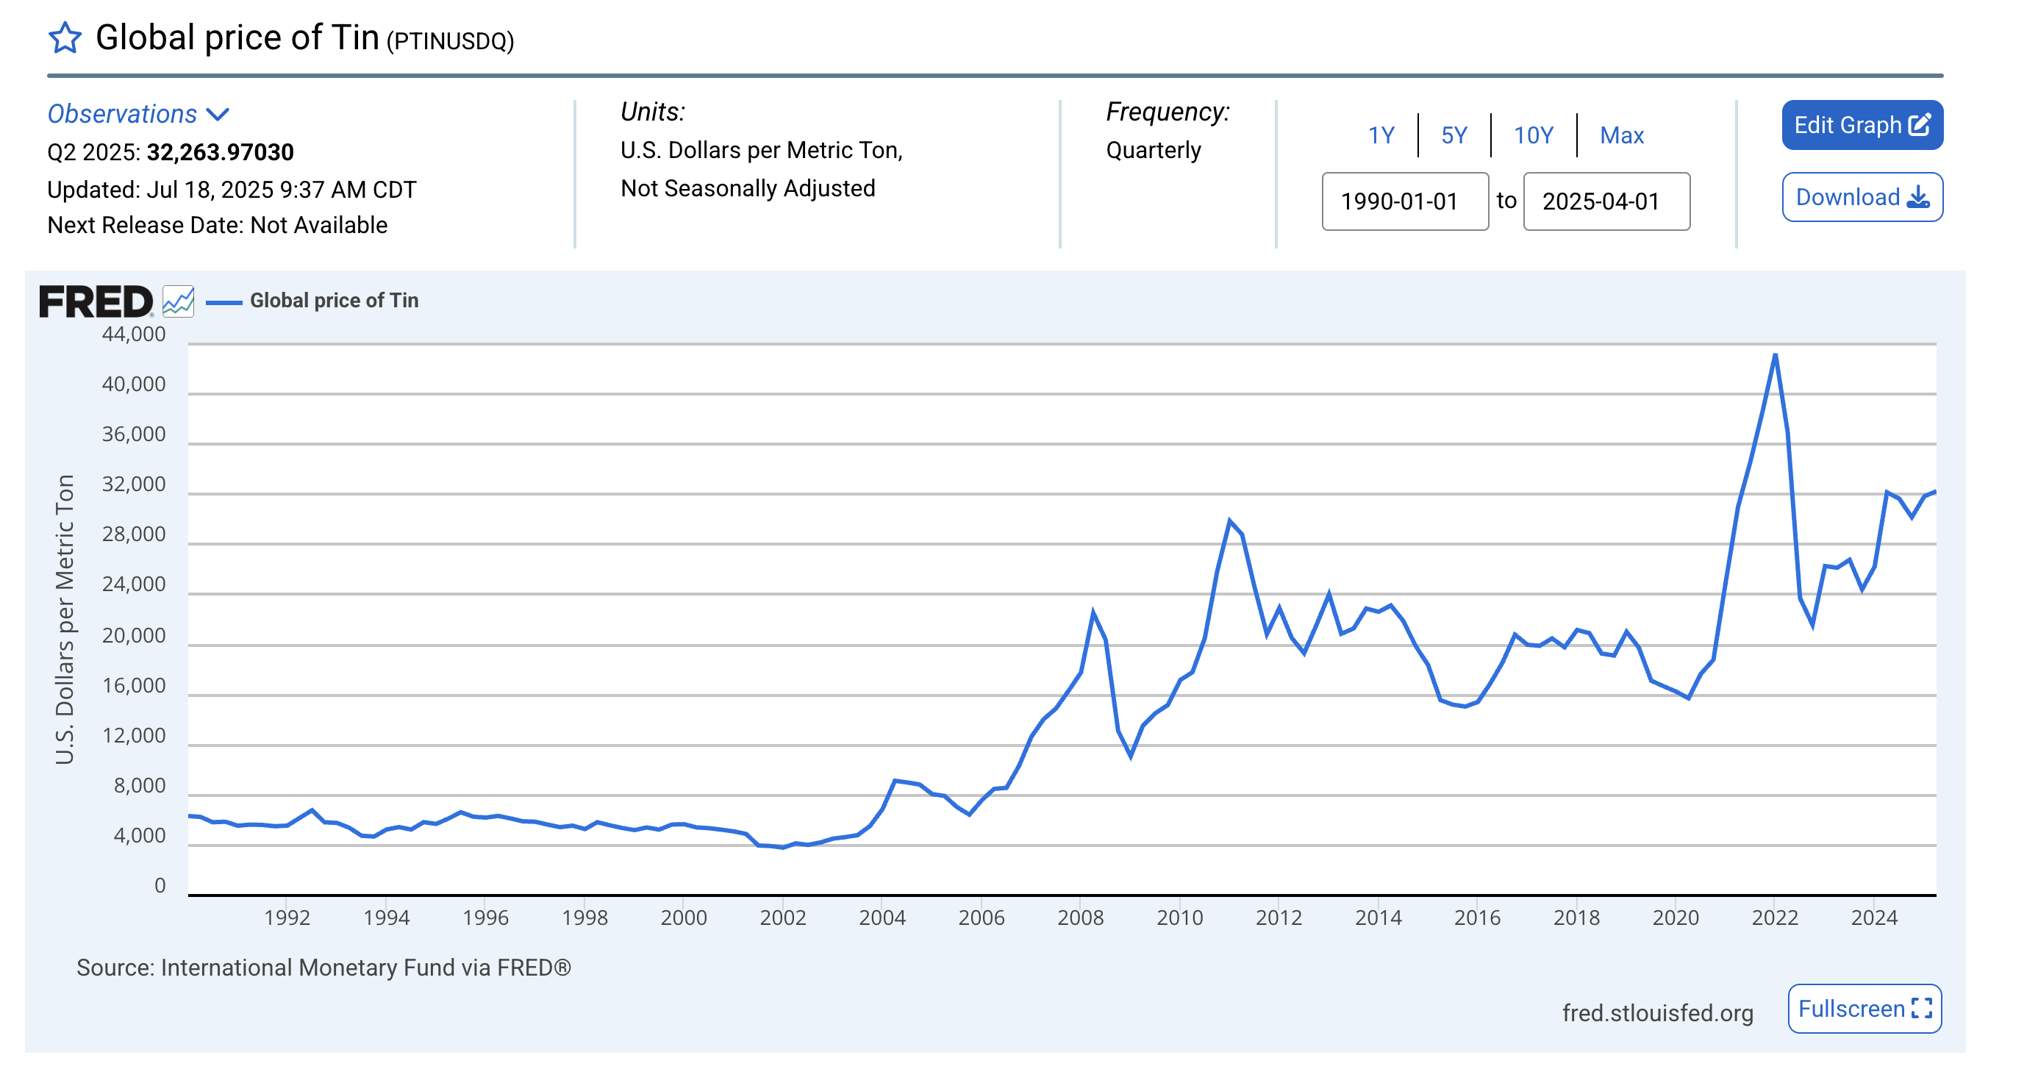2038x1069 pixels.
Task: Click the fred.stlouisfed.org text
Action: tap(1656, 1012)
